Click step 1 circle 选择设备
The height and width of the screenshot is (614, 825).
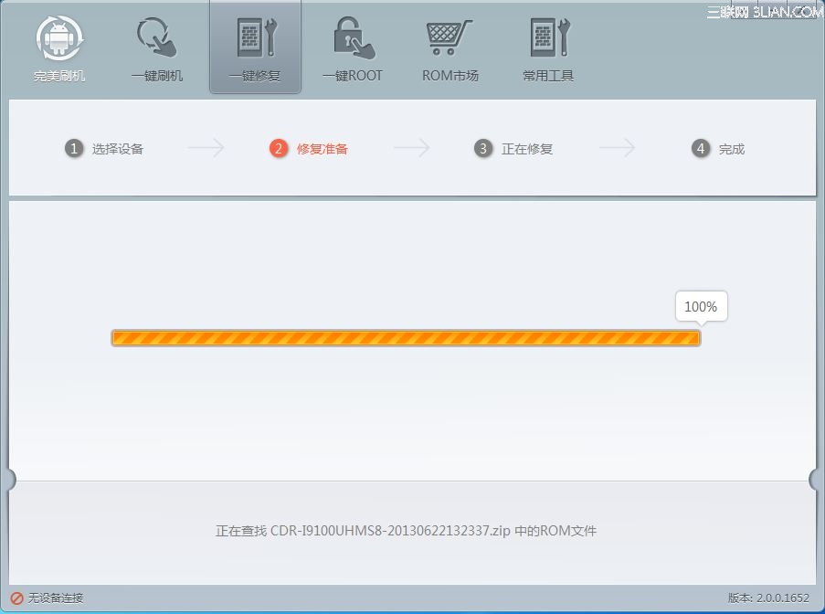(x=74, y=148)
